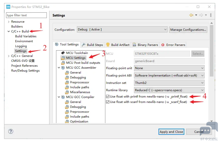
Task: Open the Instruction set dropdown
Action: (x=169, y=83)
